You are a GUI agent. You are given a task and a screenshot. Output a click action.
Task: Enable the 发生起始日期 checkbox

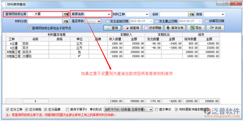click(x=108, y=21)
